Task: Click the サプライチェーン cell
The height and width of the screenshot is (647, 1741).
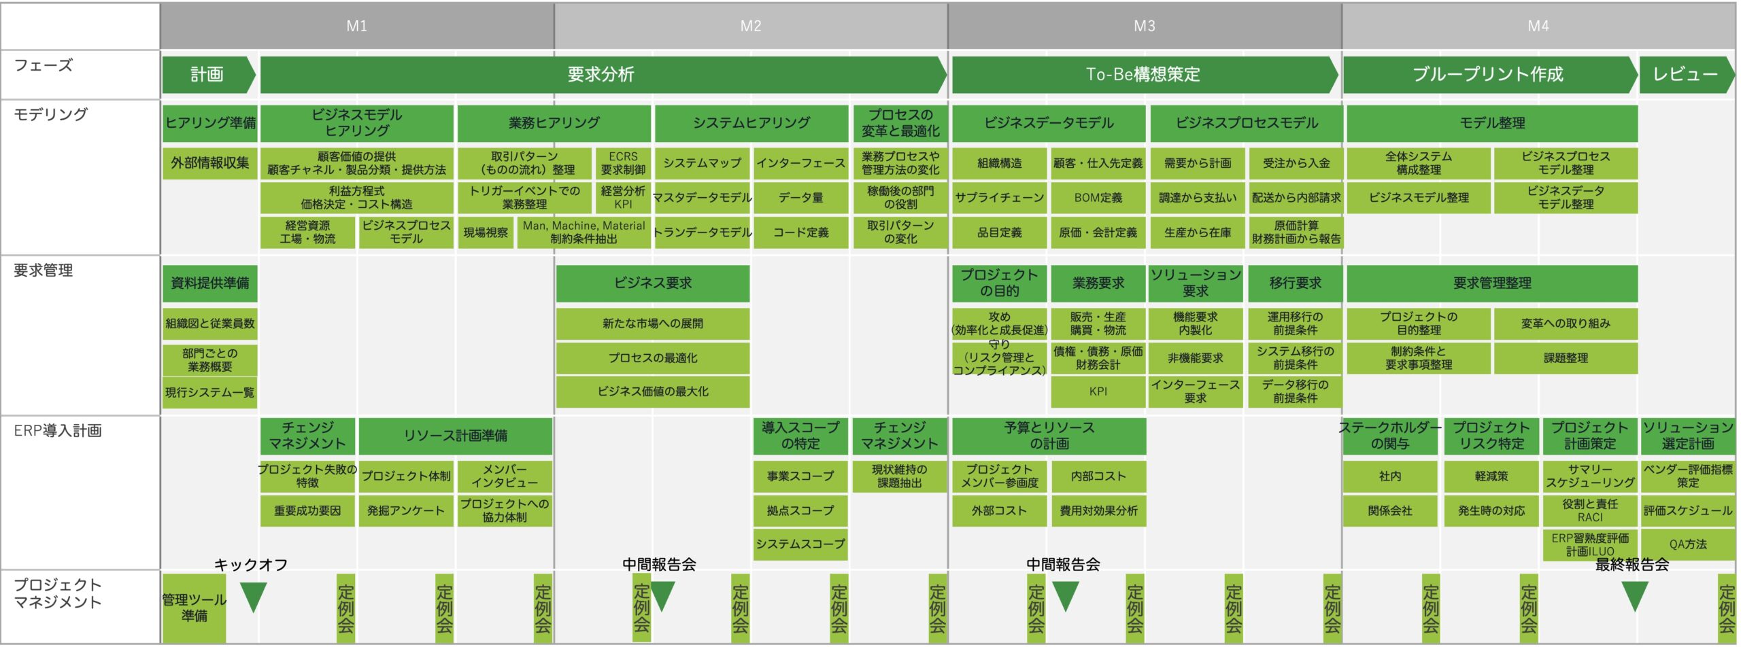Action: point(1000,198)
